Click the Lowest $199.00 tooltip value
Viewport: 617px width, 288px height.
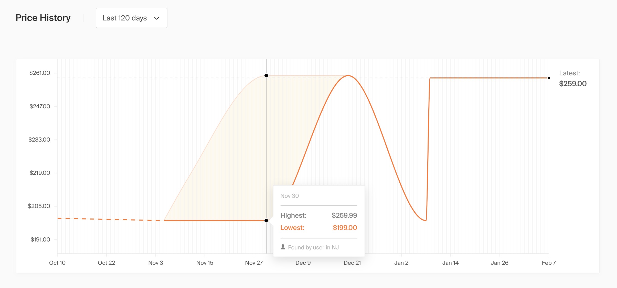point(345,228)
